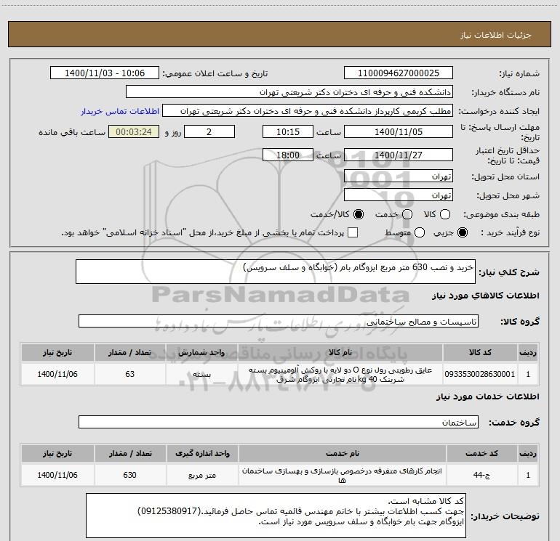Viewport: 560px width, 541px height.
Task: Click the request creator field مطلب کریمی
Action: coord(308,111)
